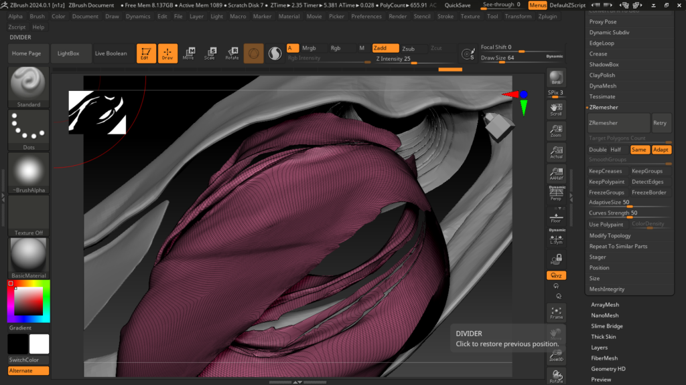Adjust the AdaptiveSize slider
Screen dimensions: 686x385
pos(629,203)
